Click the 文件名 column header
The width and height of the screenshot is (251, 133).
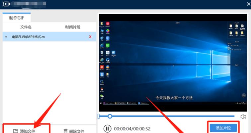(26, 27)
